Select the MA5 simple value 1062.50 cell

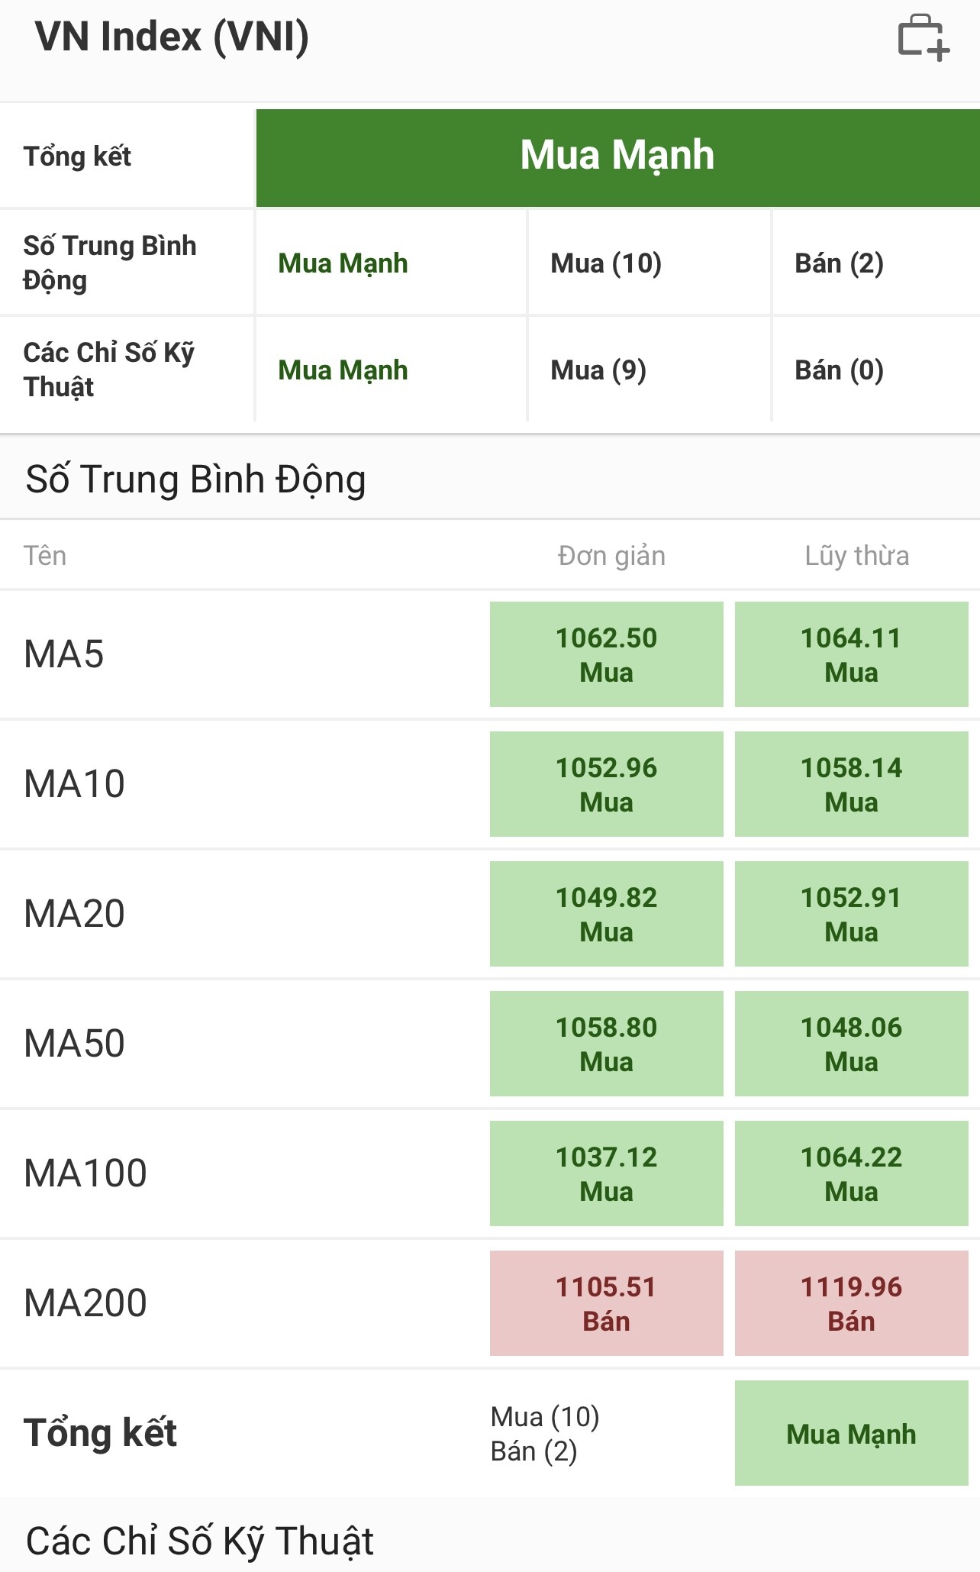click(606, 654)
